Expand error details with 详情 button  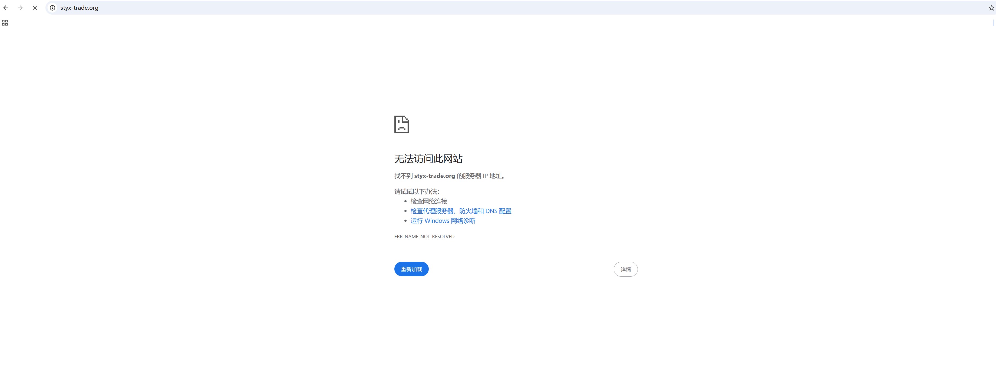625,270
